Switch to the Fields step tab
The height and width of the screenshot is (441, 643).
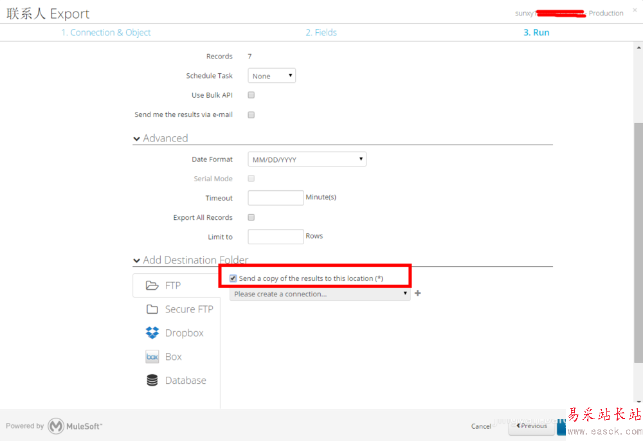tap(321, 33)
